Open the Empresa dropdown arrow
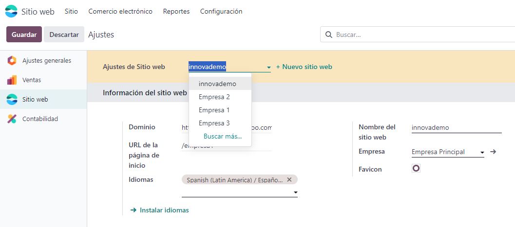The width and height of the screenshot is (515, 227). tap(482, 153)
